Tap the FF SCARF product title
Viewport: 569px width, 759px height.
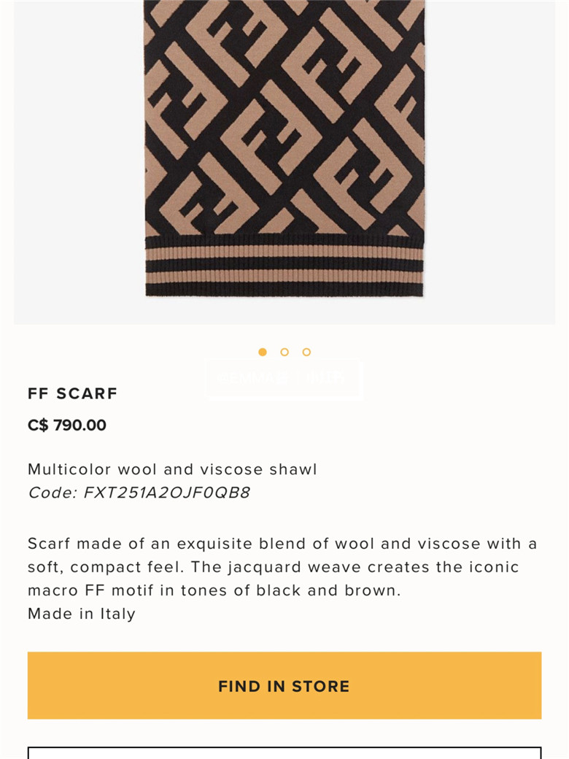(72, 393)
